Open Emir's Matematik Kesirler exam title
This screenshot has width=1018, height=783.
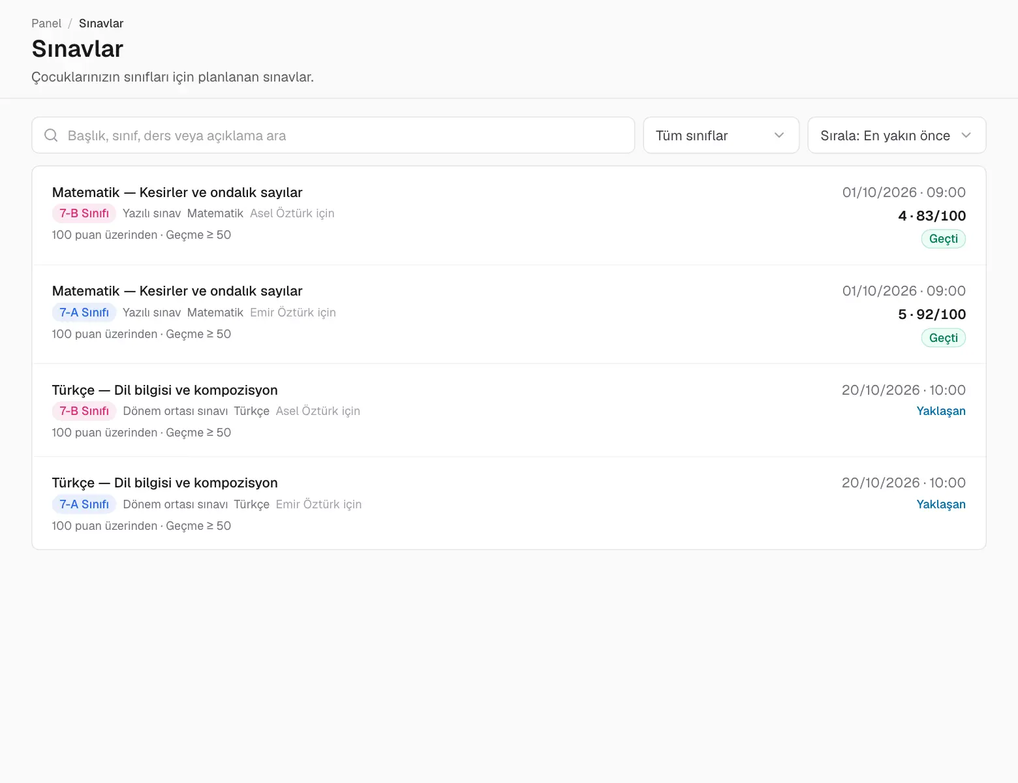(177, 291)
